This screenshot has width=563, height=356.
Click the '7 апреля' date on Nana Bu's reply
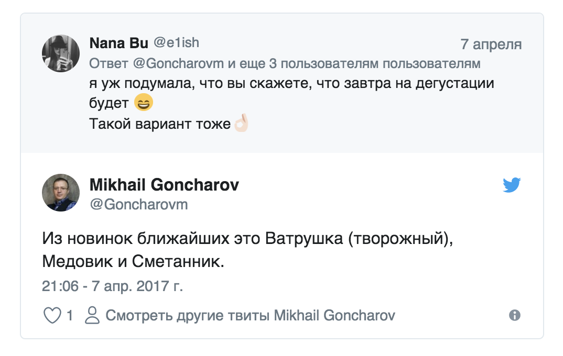pos(491,44)
